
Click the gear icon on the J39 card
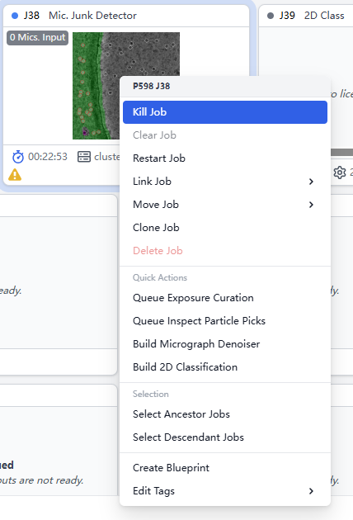340,173
